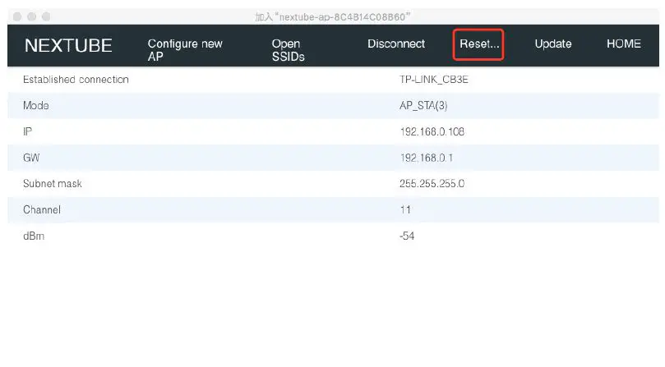Select subnet value 255.255.255.0
Viewport: 665px width, 367px height.
click(432, 184)
